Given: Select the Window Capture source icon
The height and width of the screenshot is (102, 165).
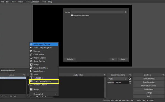Looking at the screenshot, I should point(31,85).
